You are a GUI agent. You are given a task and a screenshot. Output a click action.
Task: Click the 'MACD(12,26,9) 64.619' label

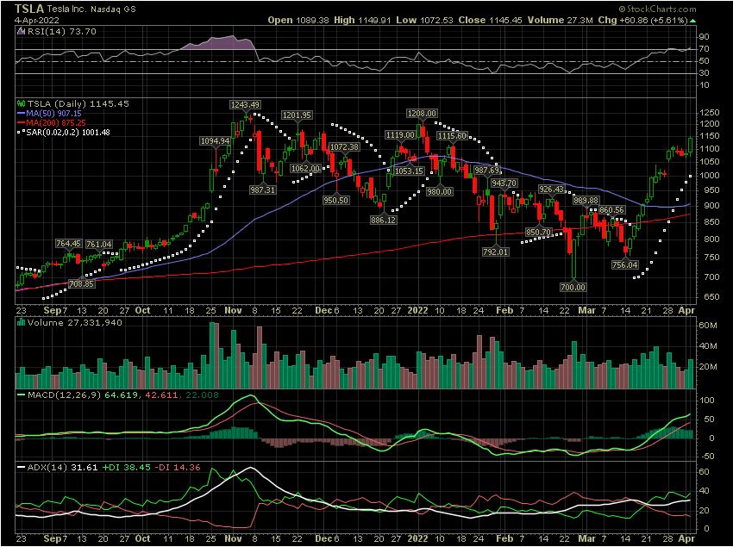coord(82,395)
